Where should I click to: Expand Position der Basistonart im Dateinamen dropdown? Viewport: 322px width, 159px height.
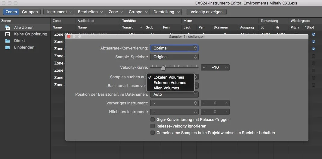click(174, 94)
